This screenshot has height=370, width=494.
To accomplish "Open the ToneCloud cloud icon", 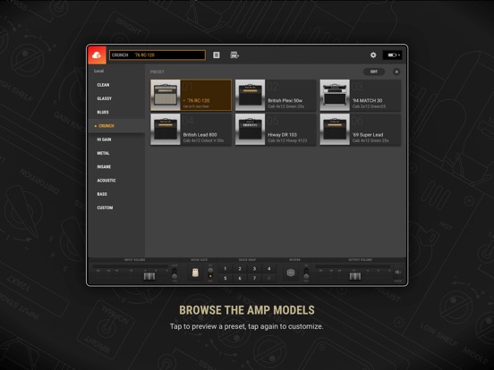I will point(97,55).
